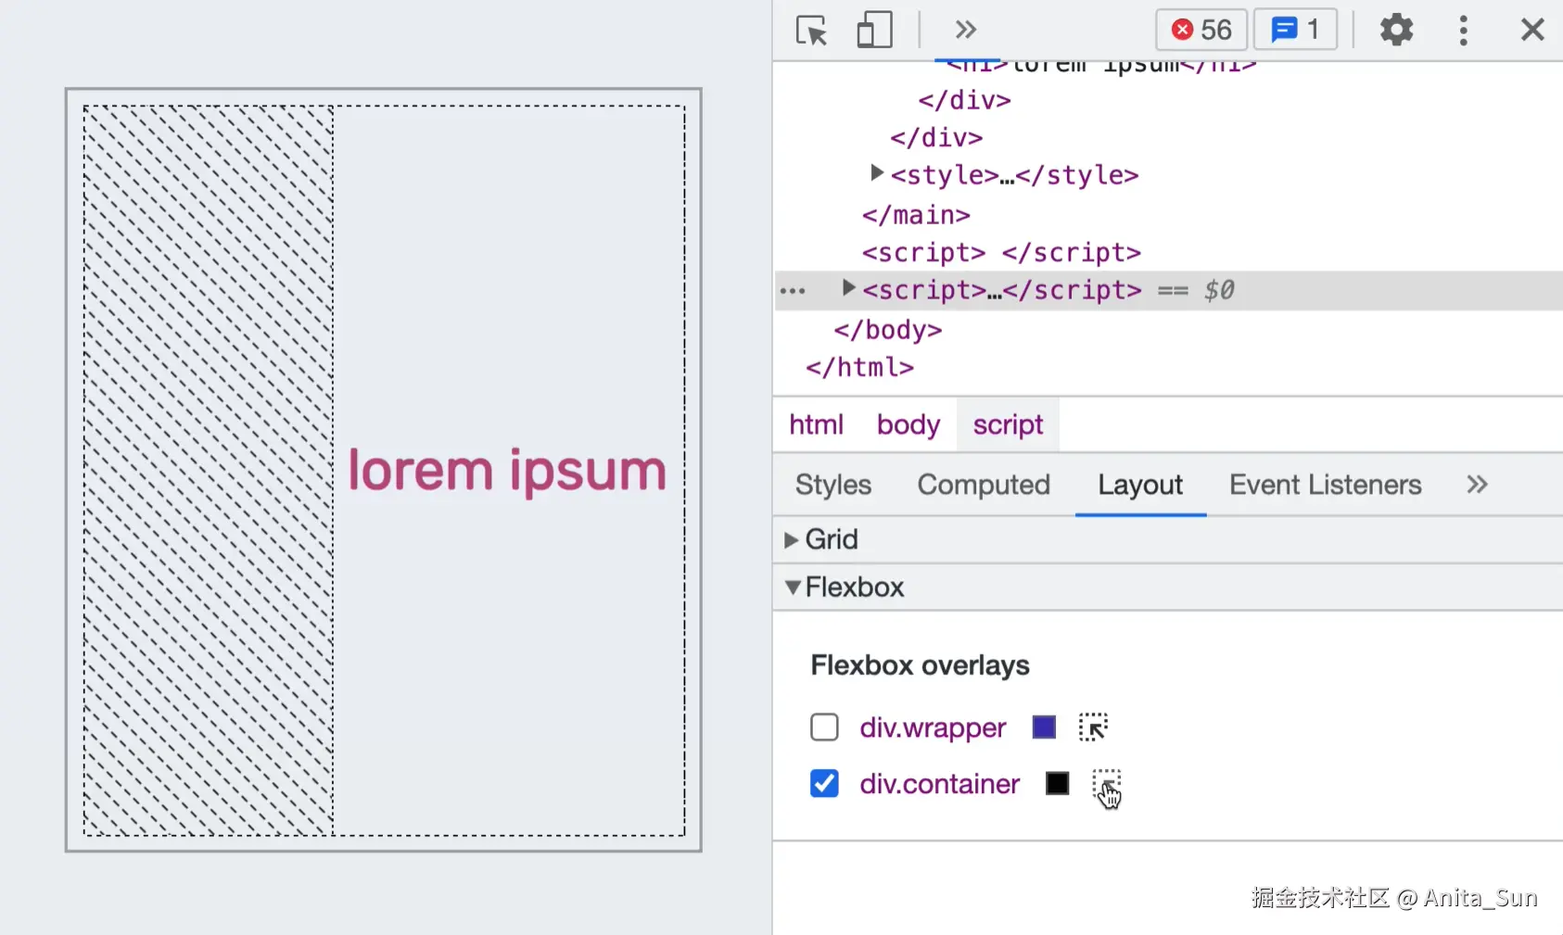This screenshot has height=935, width=1563.
Task: Click the div.container element label
Action: click(939, 784)
